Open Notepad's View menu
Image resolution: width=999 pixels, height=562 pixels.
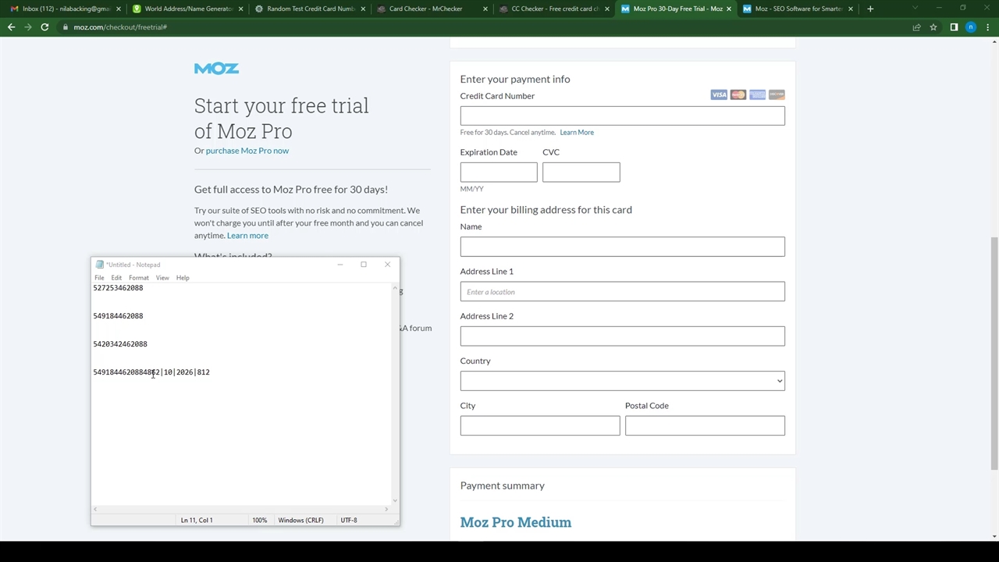[x=162, y=278]
